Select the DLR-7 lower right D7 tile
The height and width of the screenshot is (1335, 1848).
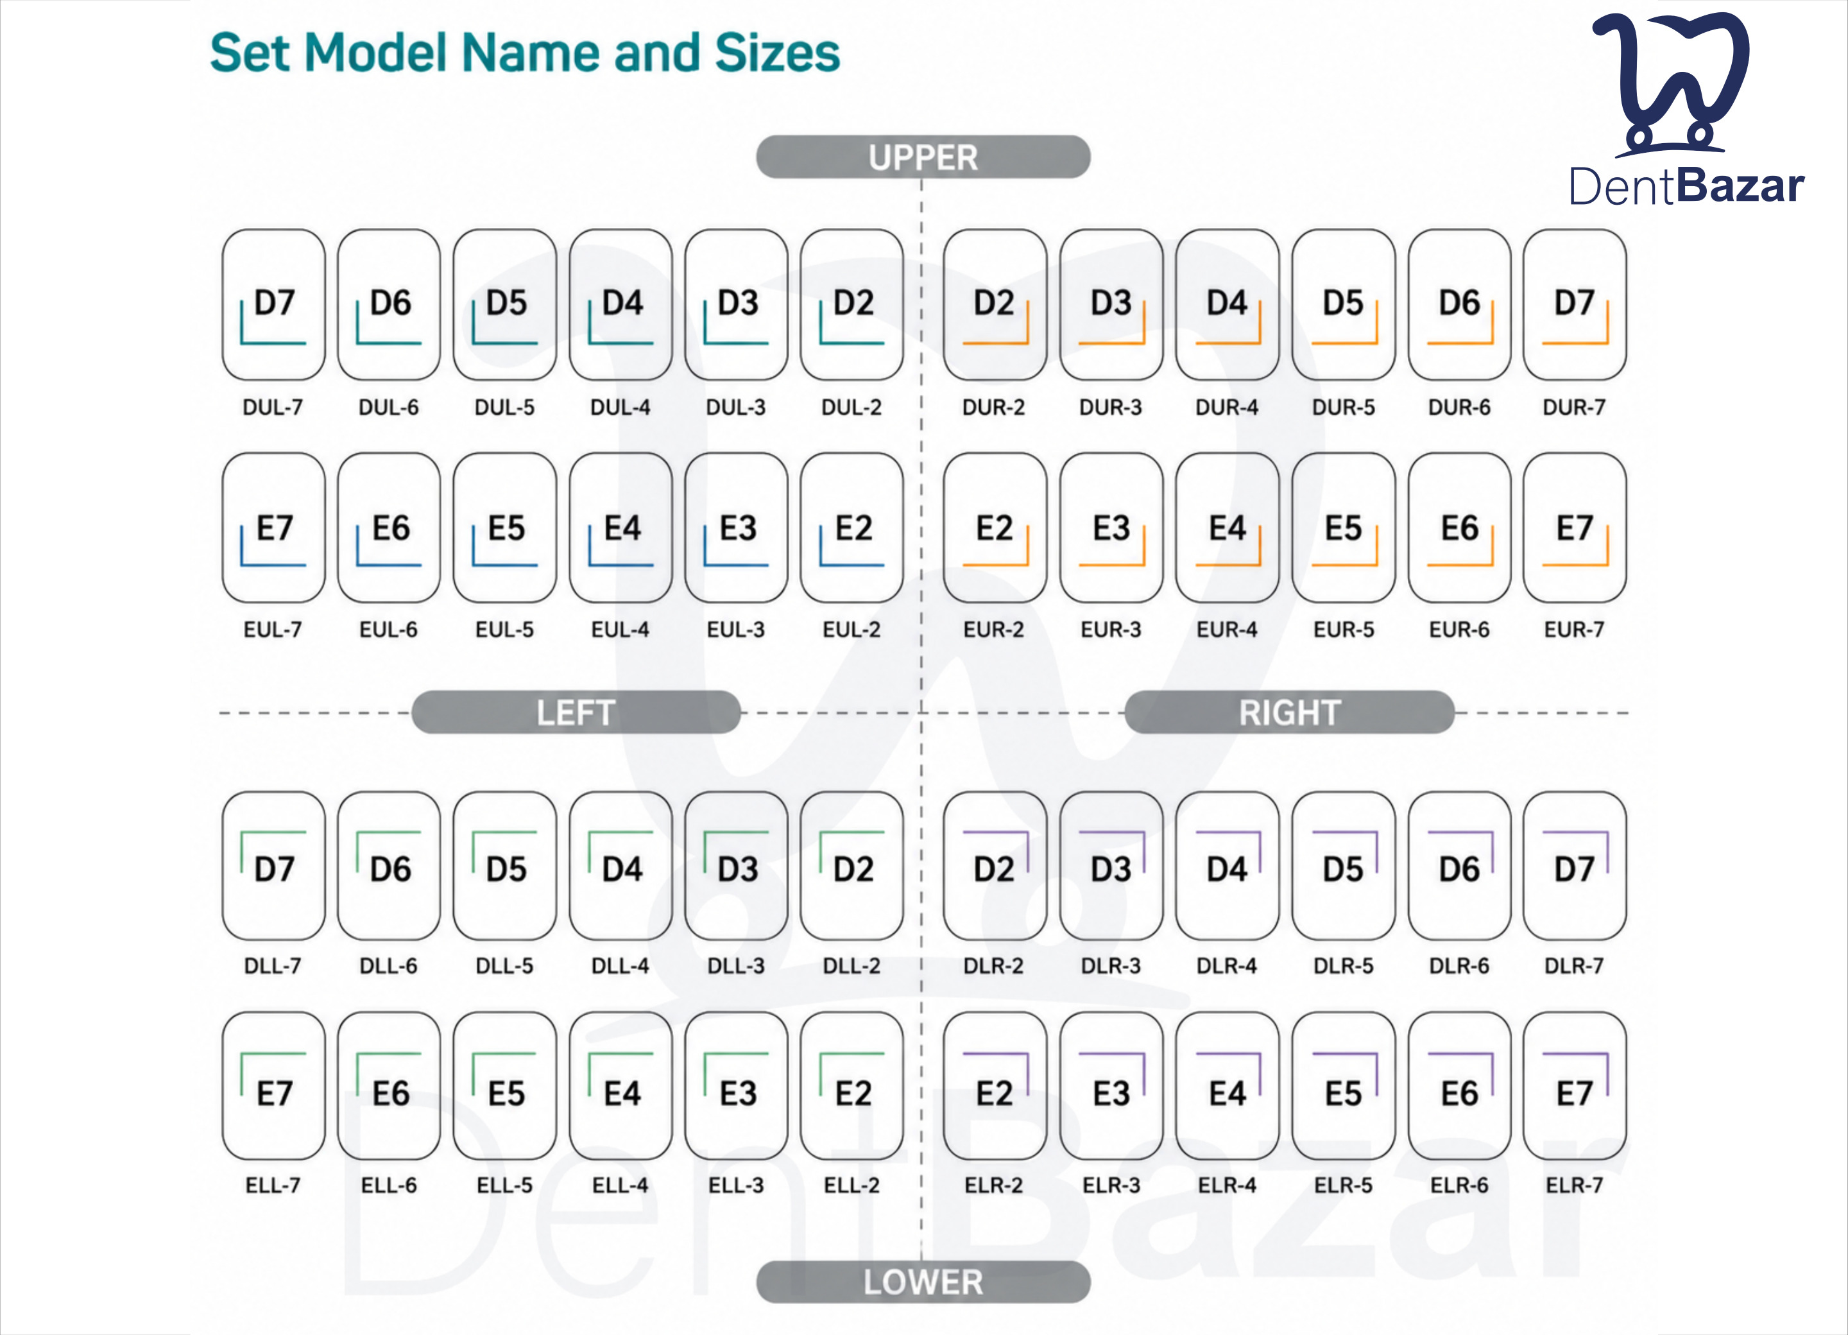(x=1574, y=866)
